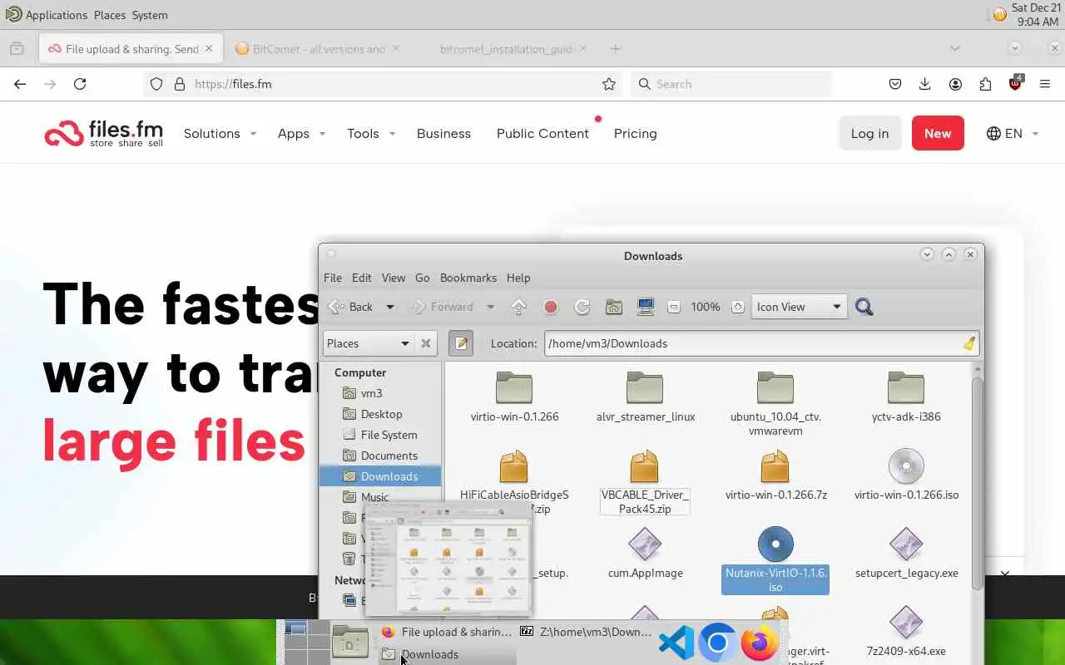Screen dimensions: 1065x665
Task: Click the Firefox URL address field
Action: coord(395,84)
